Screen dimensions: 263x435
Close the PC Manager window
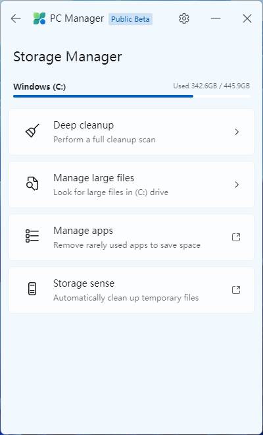coord(247,18)
